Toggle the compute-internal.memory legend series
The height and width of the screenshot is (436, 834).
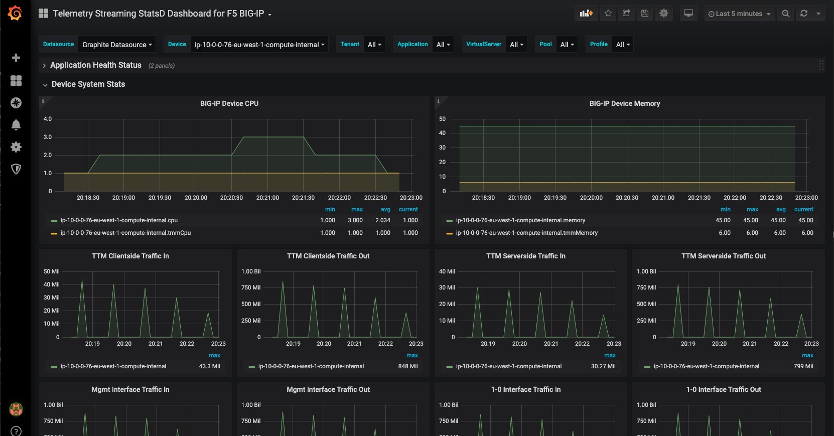(x=520, y=220)
